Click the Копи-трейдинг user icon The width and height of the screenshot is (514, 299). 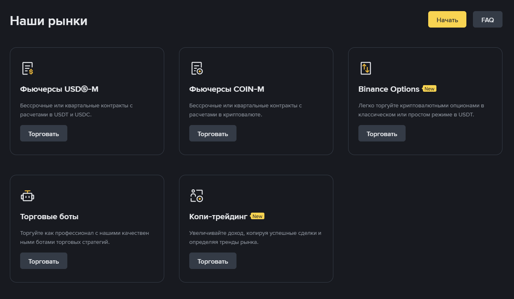tap(197, 196)
